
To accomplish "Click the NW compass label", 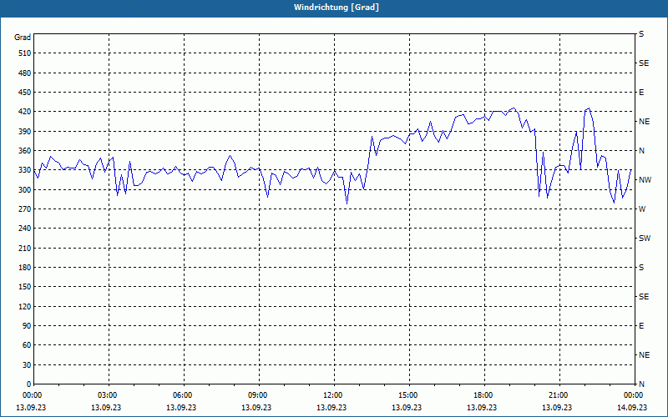I will [x=645, y=180].
